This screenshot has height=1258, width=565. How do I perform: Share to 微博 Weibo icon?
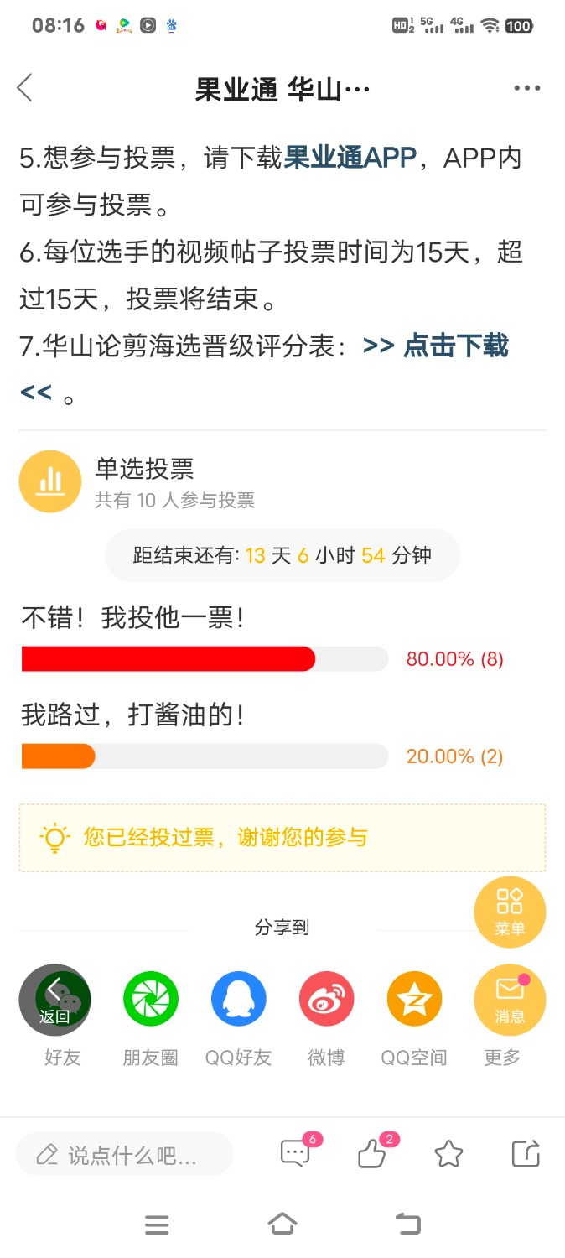click(x=327, y=999)
